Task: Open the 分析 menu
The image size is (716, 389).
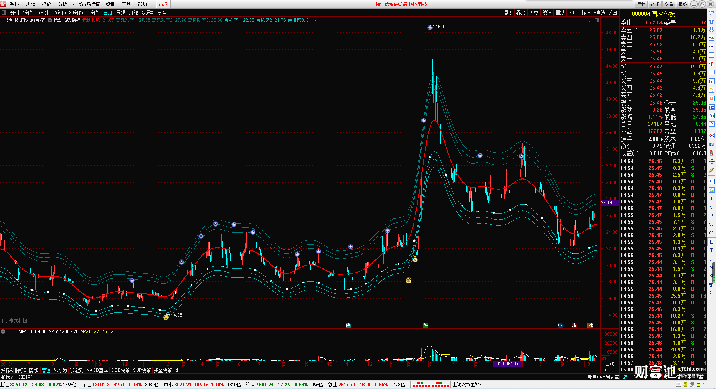Action: pos(62,4)
